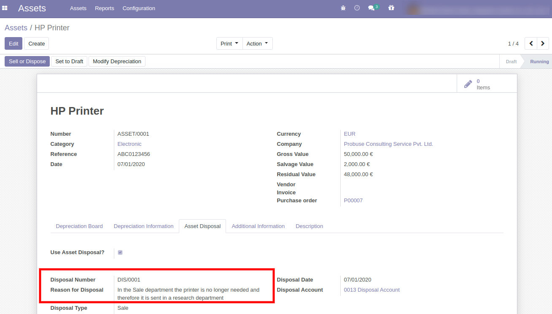Go to next record arrow
Image resolution: width=552 pixels, height=314 pixels.
(x=543, y=43)
